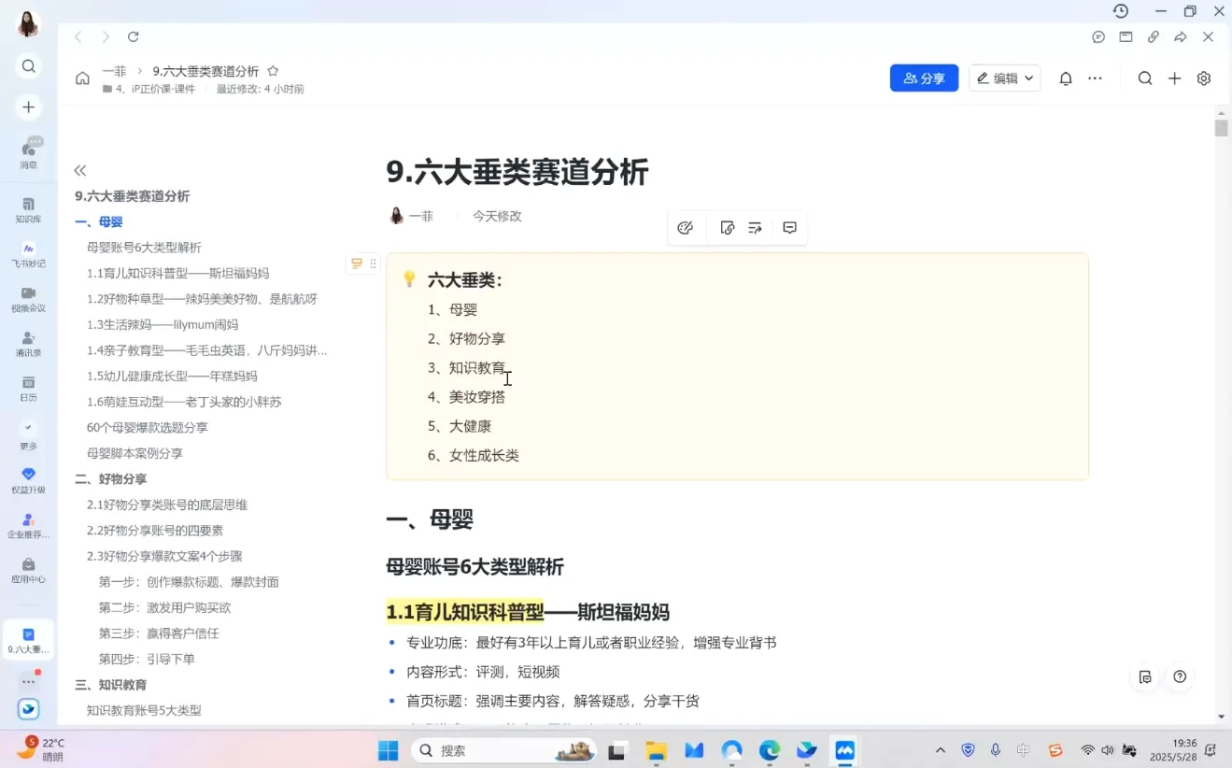The image size is (1232, 768).
Task: Expand hidden icons chevron in the taskbar
Action: [x=941, y=750]
